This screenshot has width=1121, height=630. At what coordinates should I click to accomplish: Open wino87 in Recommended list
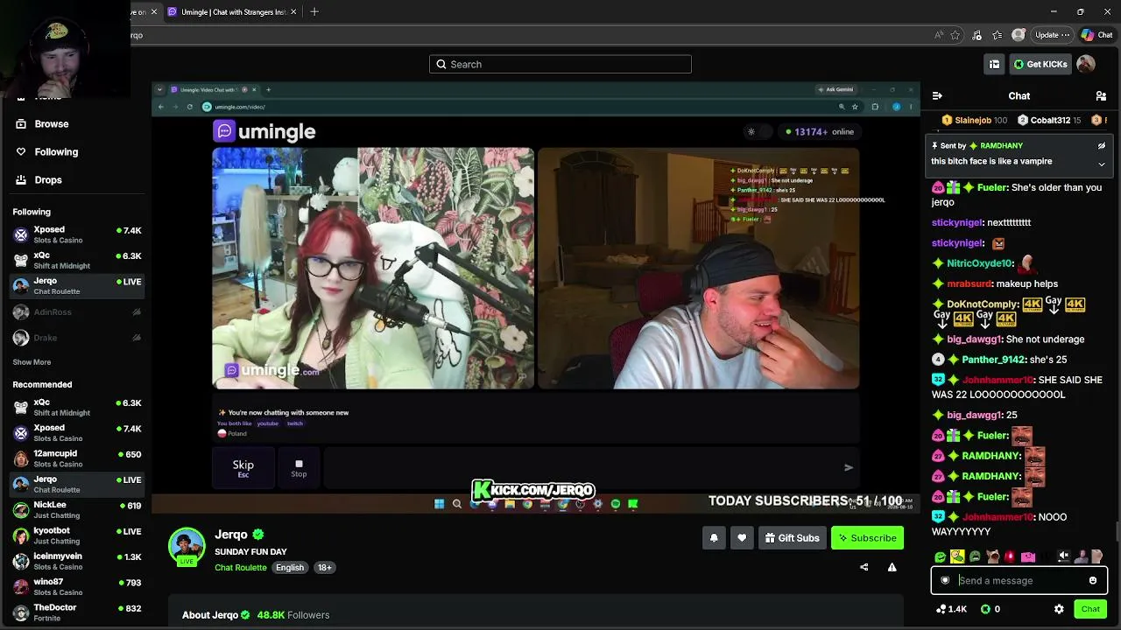(x=77, y=586)
